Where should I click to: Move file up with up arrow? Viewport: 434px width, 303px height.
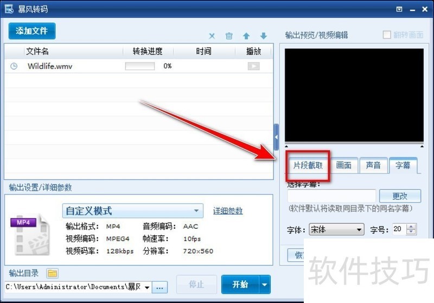coord(246,36)
